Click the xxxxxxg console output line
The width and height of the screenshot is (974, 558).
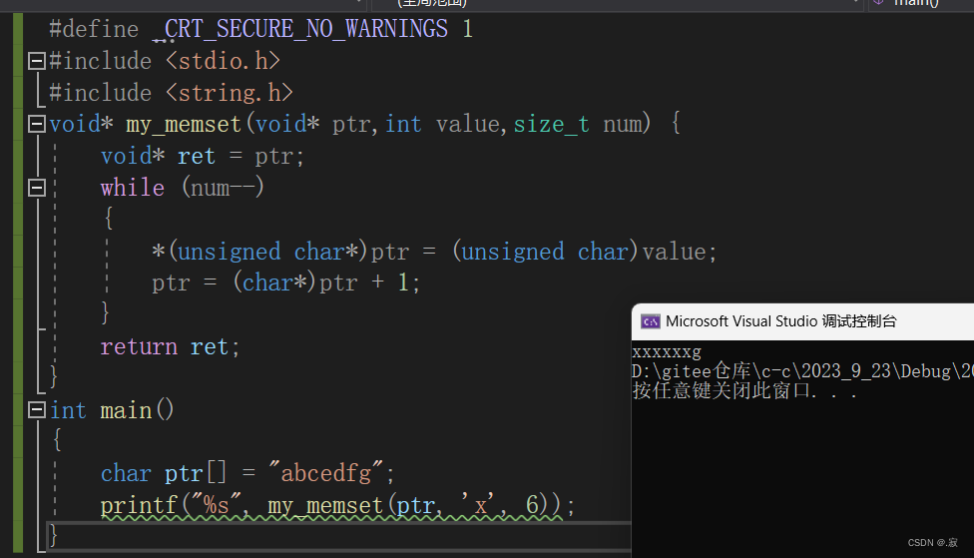(x=667, y=352)
